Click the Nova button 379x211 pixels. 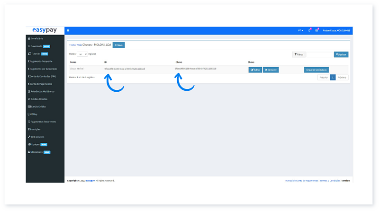119,45
